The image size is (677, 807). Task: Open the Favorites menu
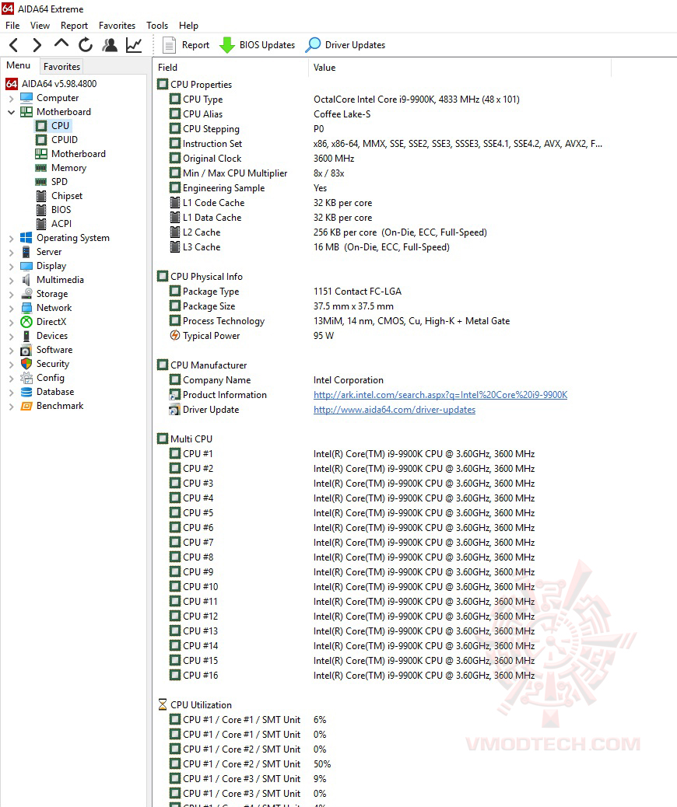[x=117, y=25]
